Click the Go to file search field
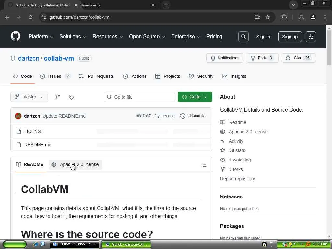The width and height of the screenshot is (332, 249). (139, 97)
